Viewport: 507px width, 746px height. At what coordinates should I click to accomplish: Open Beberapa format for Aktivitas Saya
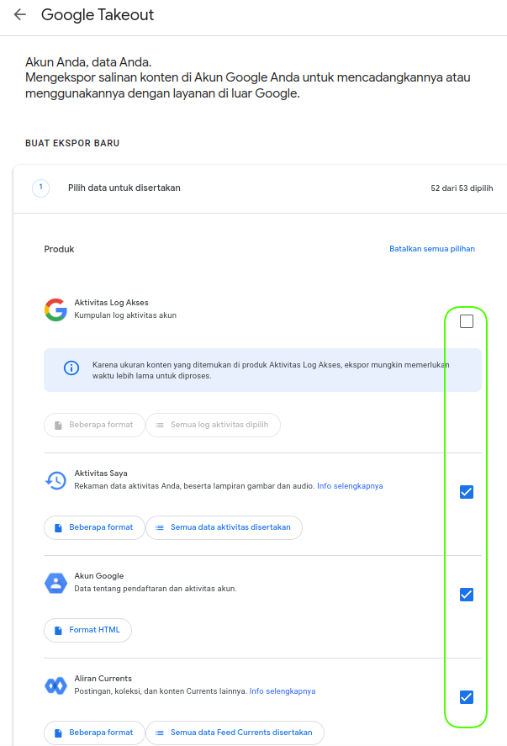click(x=93, y=527)
